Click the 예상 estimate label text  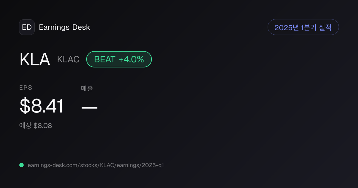25,126
